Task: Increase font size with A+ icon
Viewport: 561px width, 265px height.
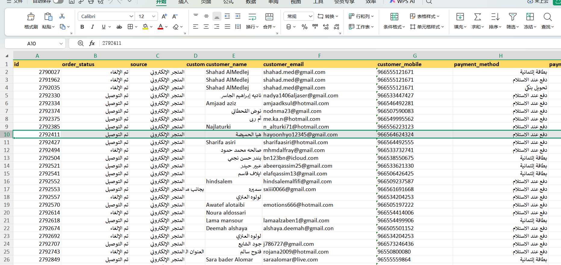Action: click(164, 16)
